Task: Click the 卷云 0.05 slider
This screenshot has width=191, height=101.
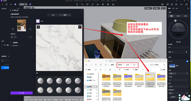Action: 178,87
